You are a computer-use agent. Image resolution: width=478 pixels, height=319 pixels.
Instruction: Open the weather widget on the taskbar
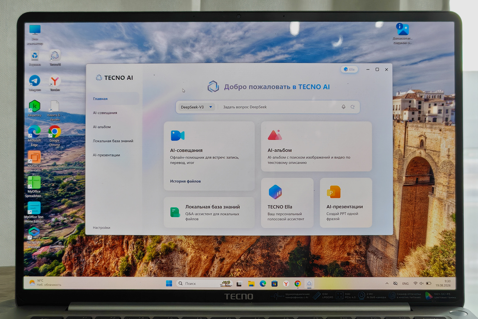(45, 283)
